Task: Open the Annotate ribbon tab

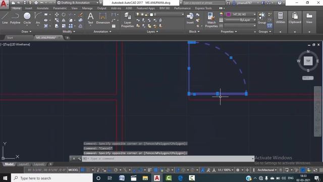Action: pos(42,8)
